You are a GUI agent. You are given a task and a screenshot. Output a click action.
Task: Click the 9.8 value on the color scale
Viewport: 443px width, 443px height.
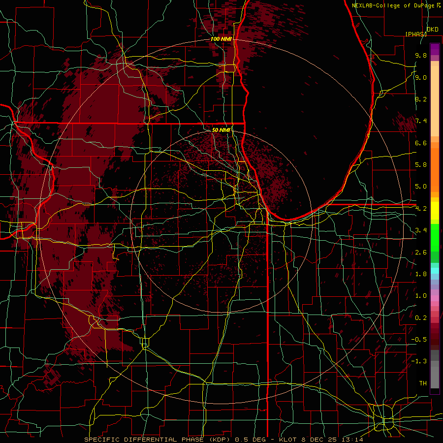[x=421, y=55]
